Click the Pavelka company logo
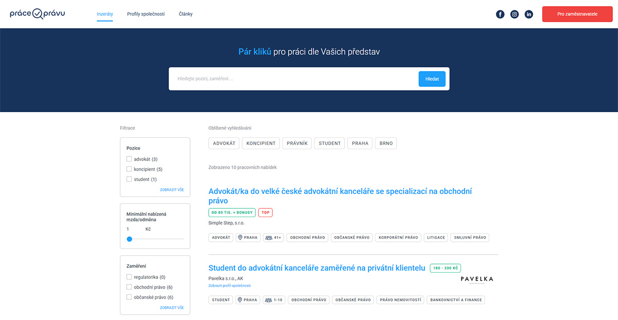This screenshot has width=618, height=320. [x=476, y=279]
